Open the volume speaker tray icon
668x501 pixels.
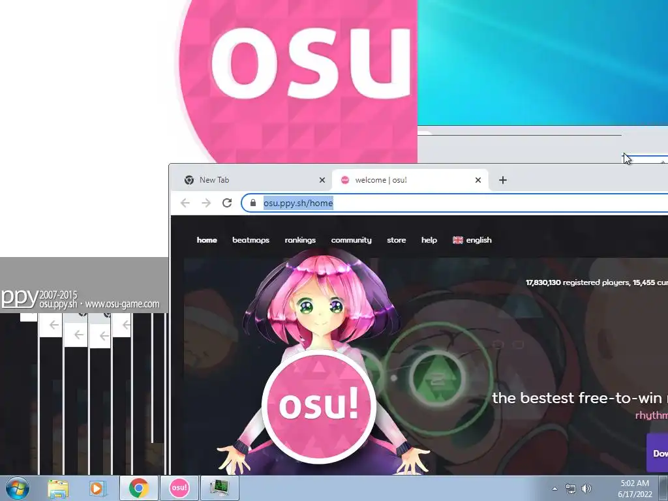(586, 489)
